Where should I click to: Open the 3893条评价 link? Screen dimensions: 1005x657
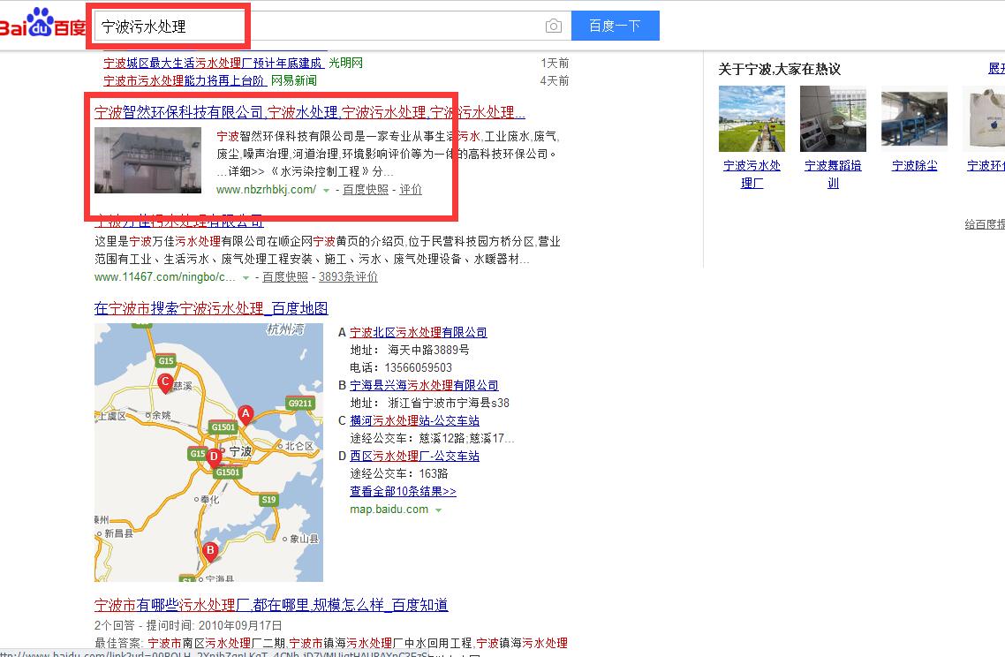348,277
